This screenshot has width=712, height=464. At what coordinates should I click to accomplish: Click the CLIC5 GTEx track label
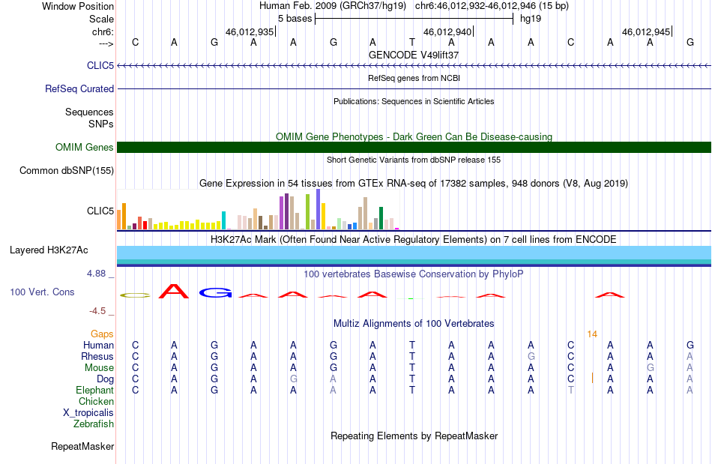100,211
